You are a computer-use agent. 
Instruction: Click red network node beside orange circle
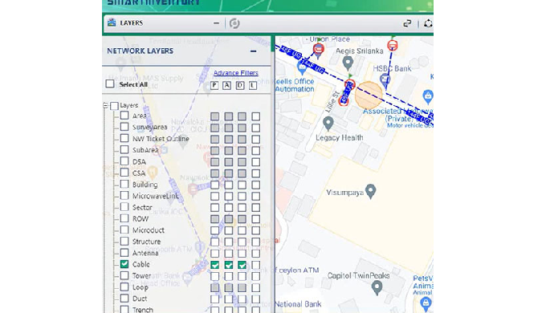350,84
